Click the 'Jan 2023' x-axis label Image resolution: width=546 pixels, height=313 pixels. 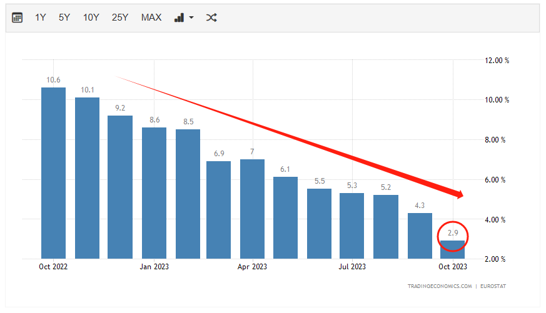click(x=154, y=267)
